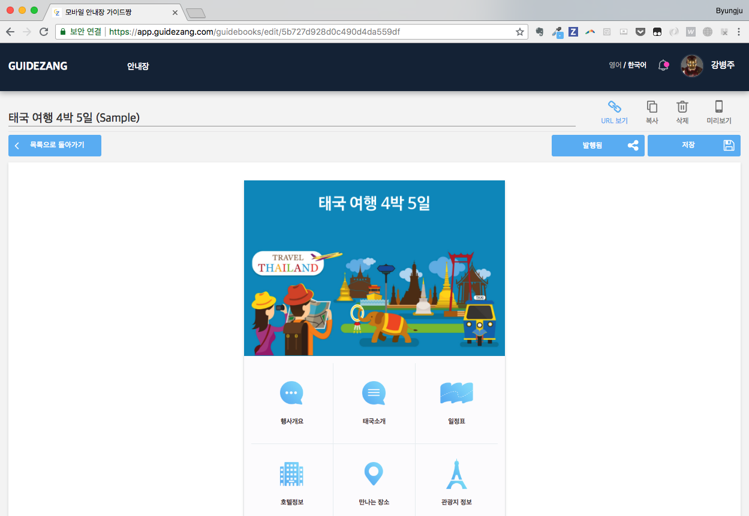
Task: Open Chrome three-dot menu
Action: pos(740,32)
